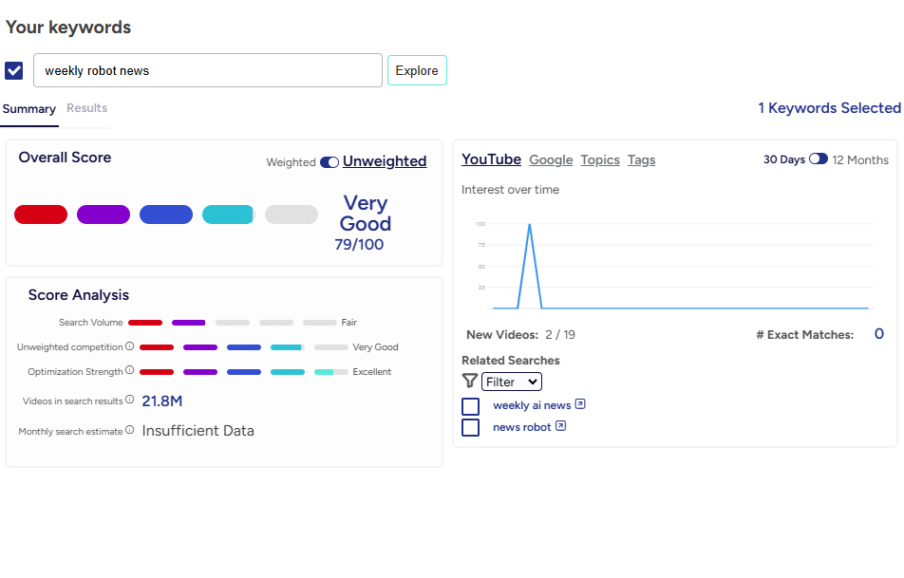
Task: Show the Tags tab
Action: coord(641,159)
